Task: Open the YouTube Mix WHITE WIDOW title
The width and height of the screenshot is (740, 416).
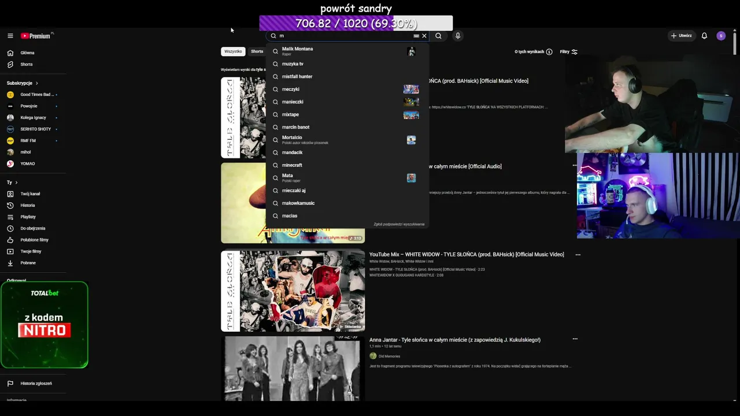Action: pos(467,255)
